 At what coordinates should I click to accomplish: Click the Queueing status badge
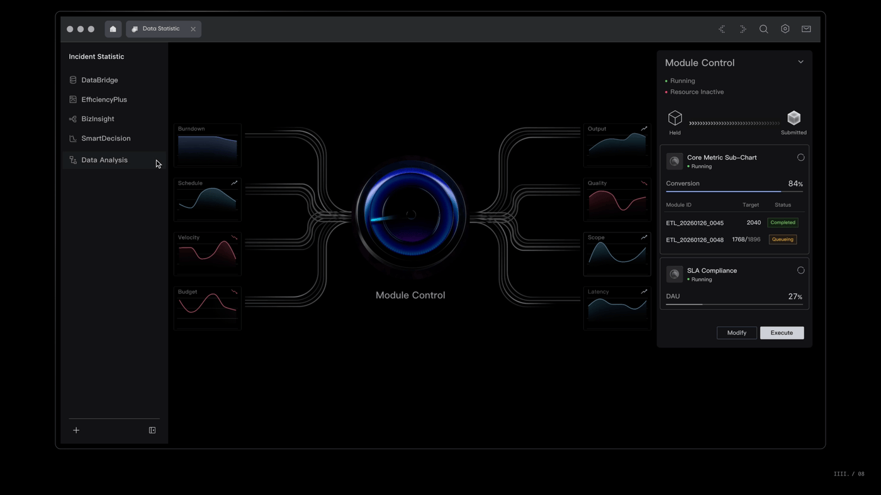pyautogui.click(x=783, y=239)
